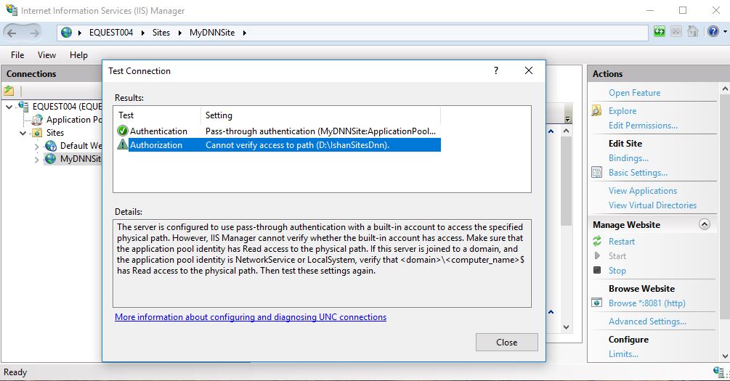Open the View menu
Screen dimensions: 730x381
point(46,55)
